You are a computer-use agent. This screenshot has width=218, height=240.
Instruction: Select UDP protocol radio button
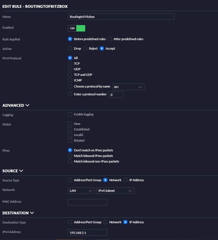(x=70, y=69)
